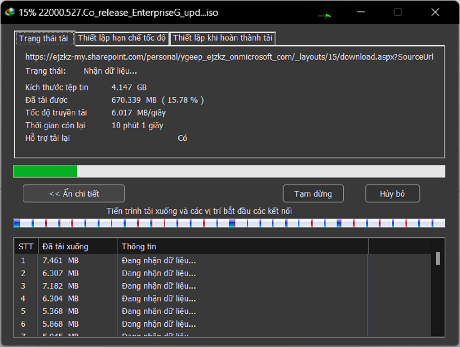Select the sharepoint download URL text
Image resolution: width=460 pixels, height=347 pixels.
pos(229,57)
